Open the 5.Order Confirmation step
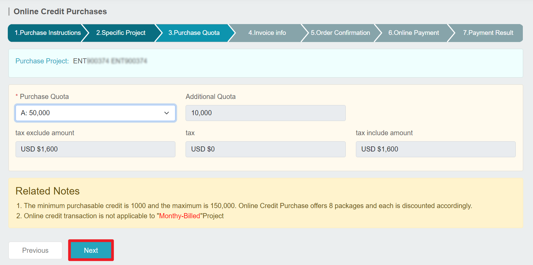This screenshot has width=533, height=265. click(340, 33)
